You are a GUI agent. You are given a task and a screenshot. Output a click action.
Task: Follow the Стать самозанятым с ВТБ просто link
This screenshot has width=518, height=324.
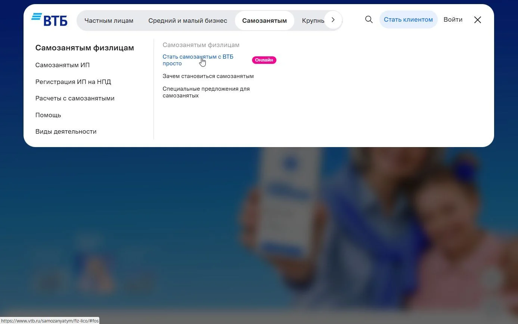[198, 60]
